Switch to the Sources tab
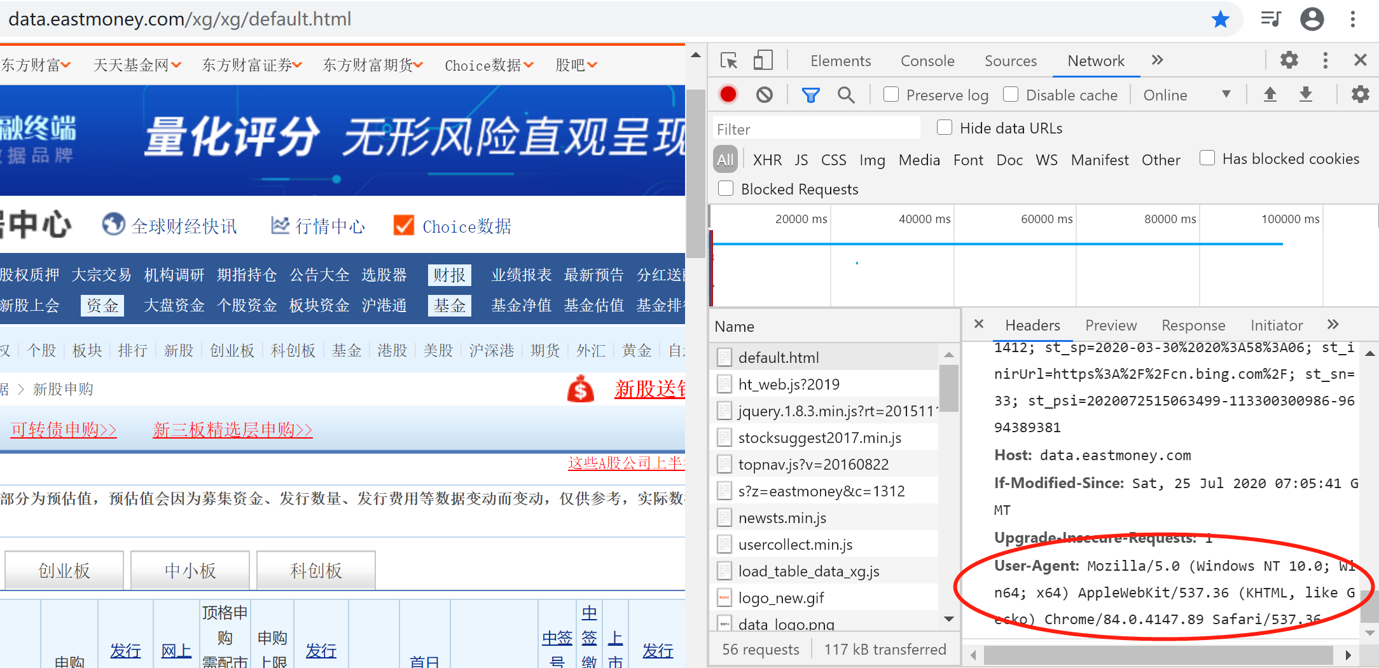 (1011, 61)
